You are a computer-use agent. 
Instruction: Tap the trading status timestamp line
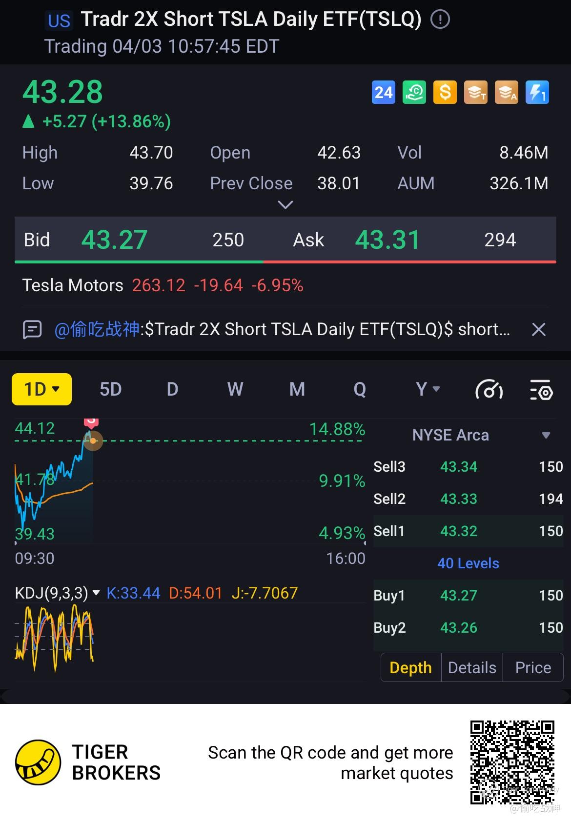[x=162, y=46]
